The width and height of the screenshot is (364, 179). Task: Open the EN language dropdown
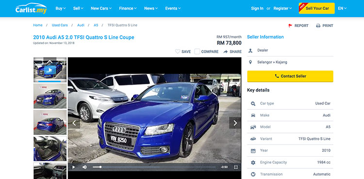pos(342,8)
